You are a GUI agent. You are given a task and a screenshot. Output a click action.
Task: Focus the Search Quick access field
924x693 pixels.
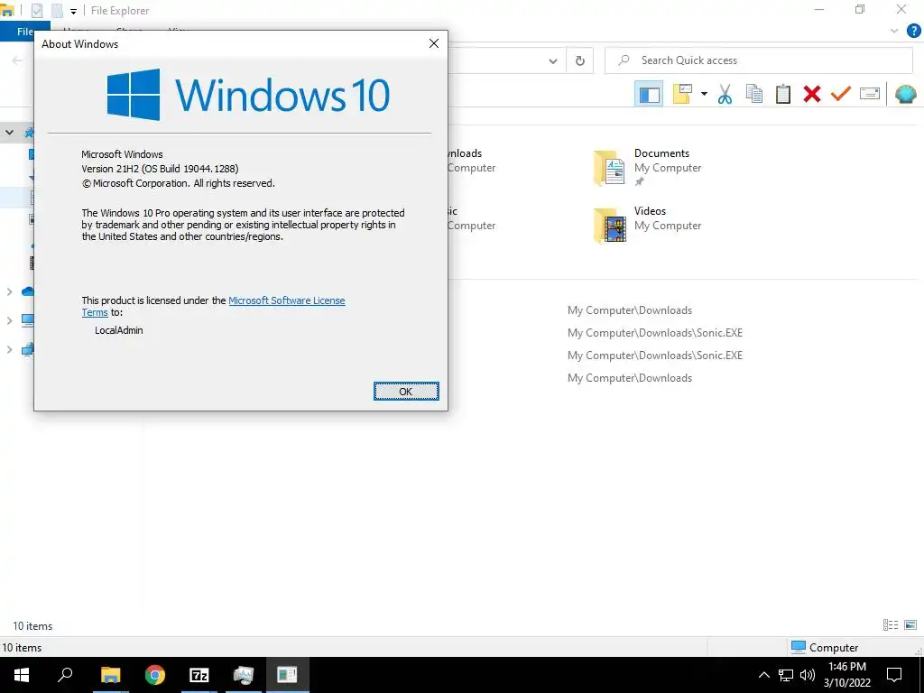tap(758, 60)
